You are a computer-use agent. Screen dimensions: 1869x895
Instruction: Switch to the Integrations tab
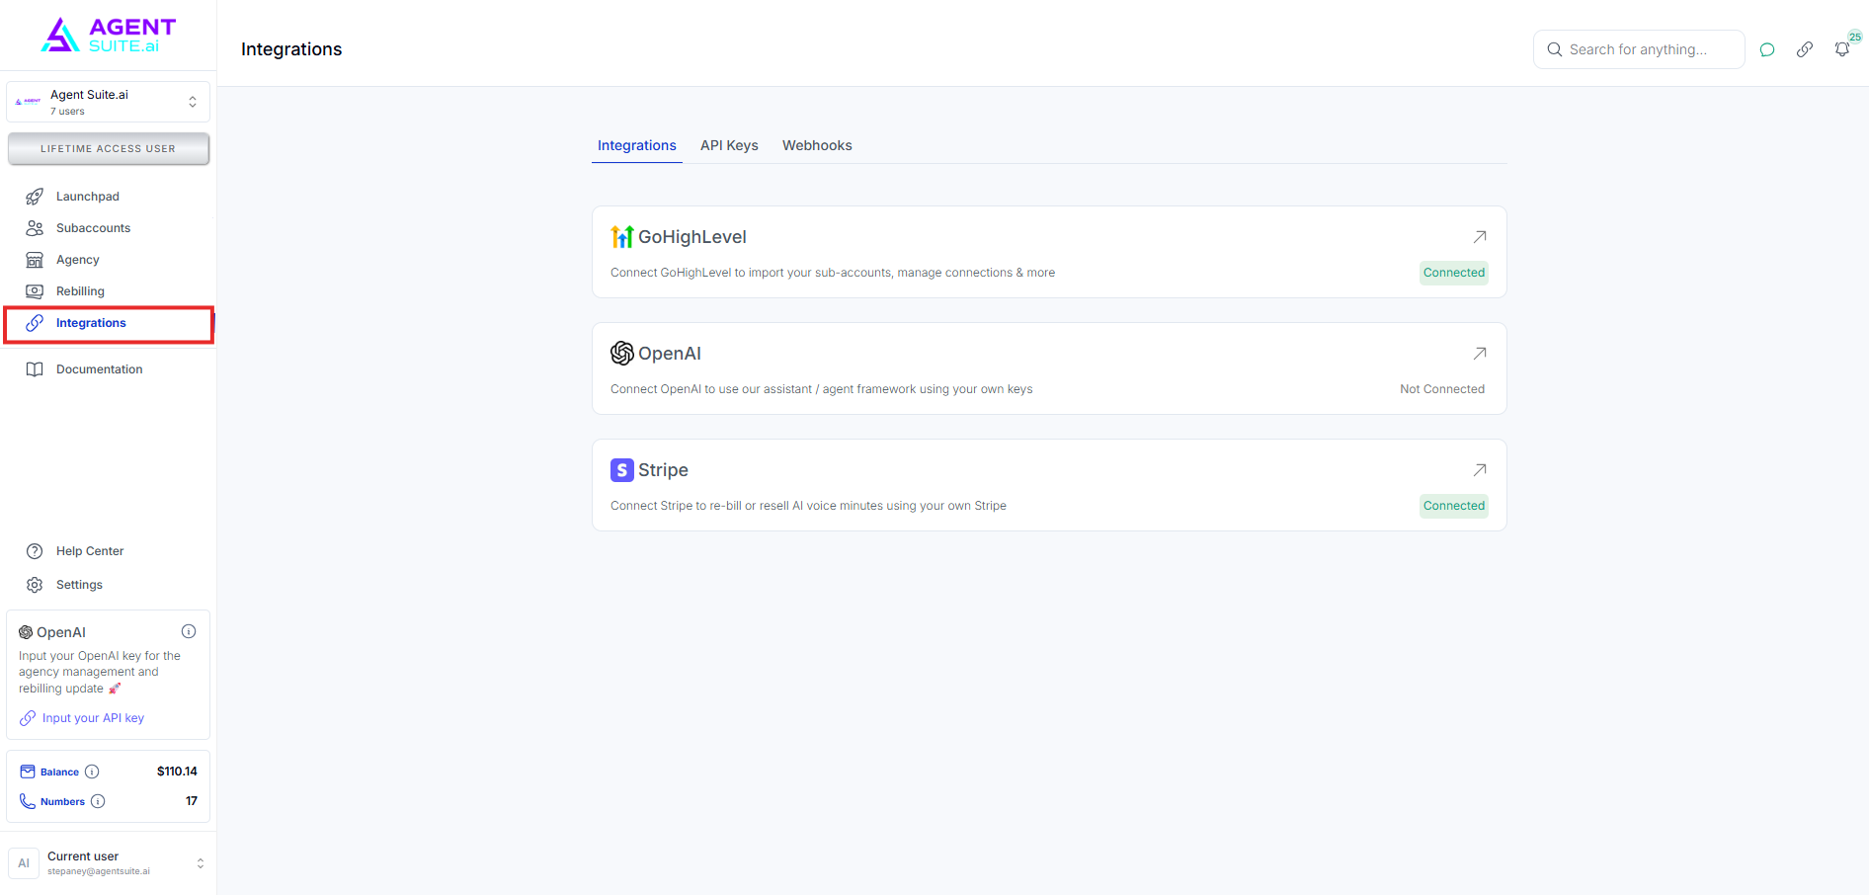click(x=637, y=146)
